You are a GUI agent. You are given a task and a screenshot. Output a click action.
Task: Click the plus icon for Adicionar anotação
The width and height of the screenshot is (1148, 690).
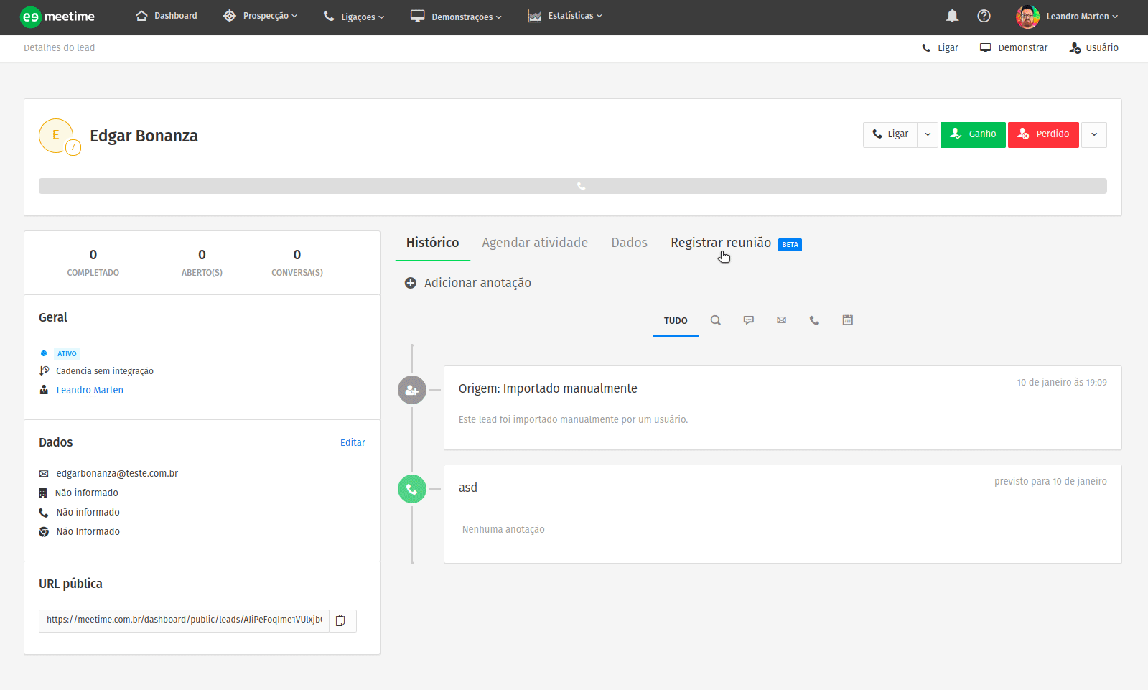point(411,283)
